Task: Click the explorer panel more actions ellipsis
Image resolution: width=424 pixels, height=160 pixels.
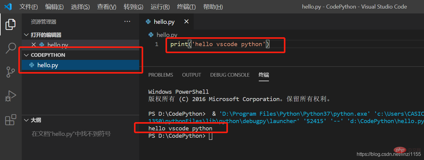Action: tap(127, 22)
